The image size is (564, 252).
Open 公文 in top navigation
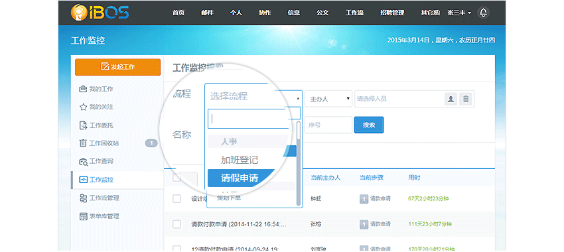click(322, 13)
